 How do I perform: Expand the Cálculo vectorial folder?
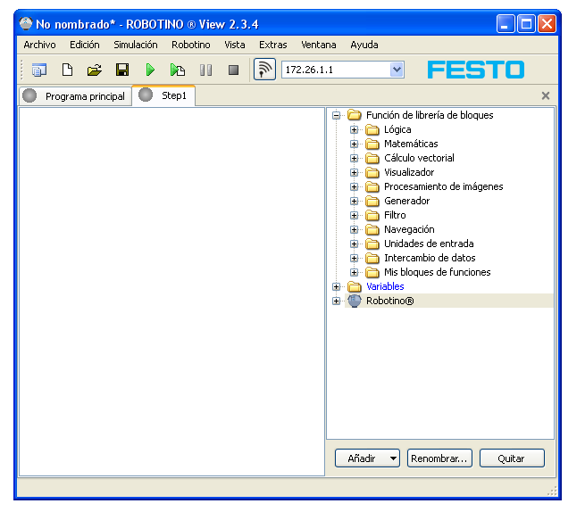point(354,158)
